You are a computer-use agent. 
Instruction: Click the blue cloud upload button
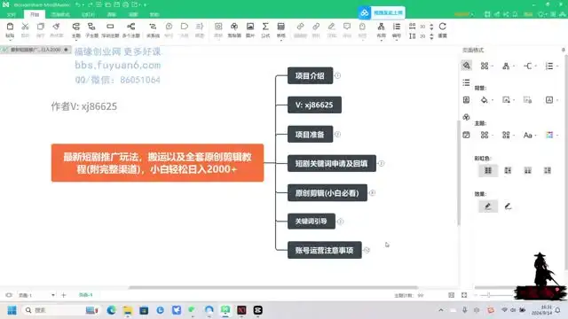coord(381,12)
